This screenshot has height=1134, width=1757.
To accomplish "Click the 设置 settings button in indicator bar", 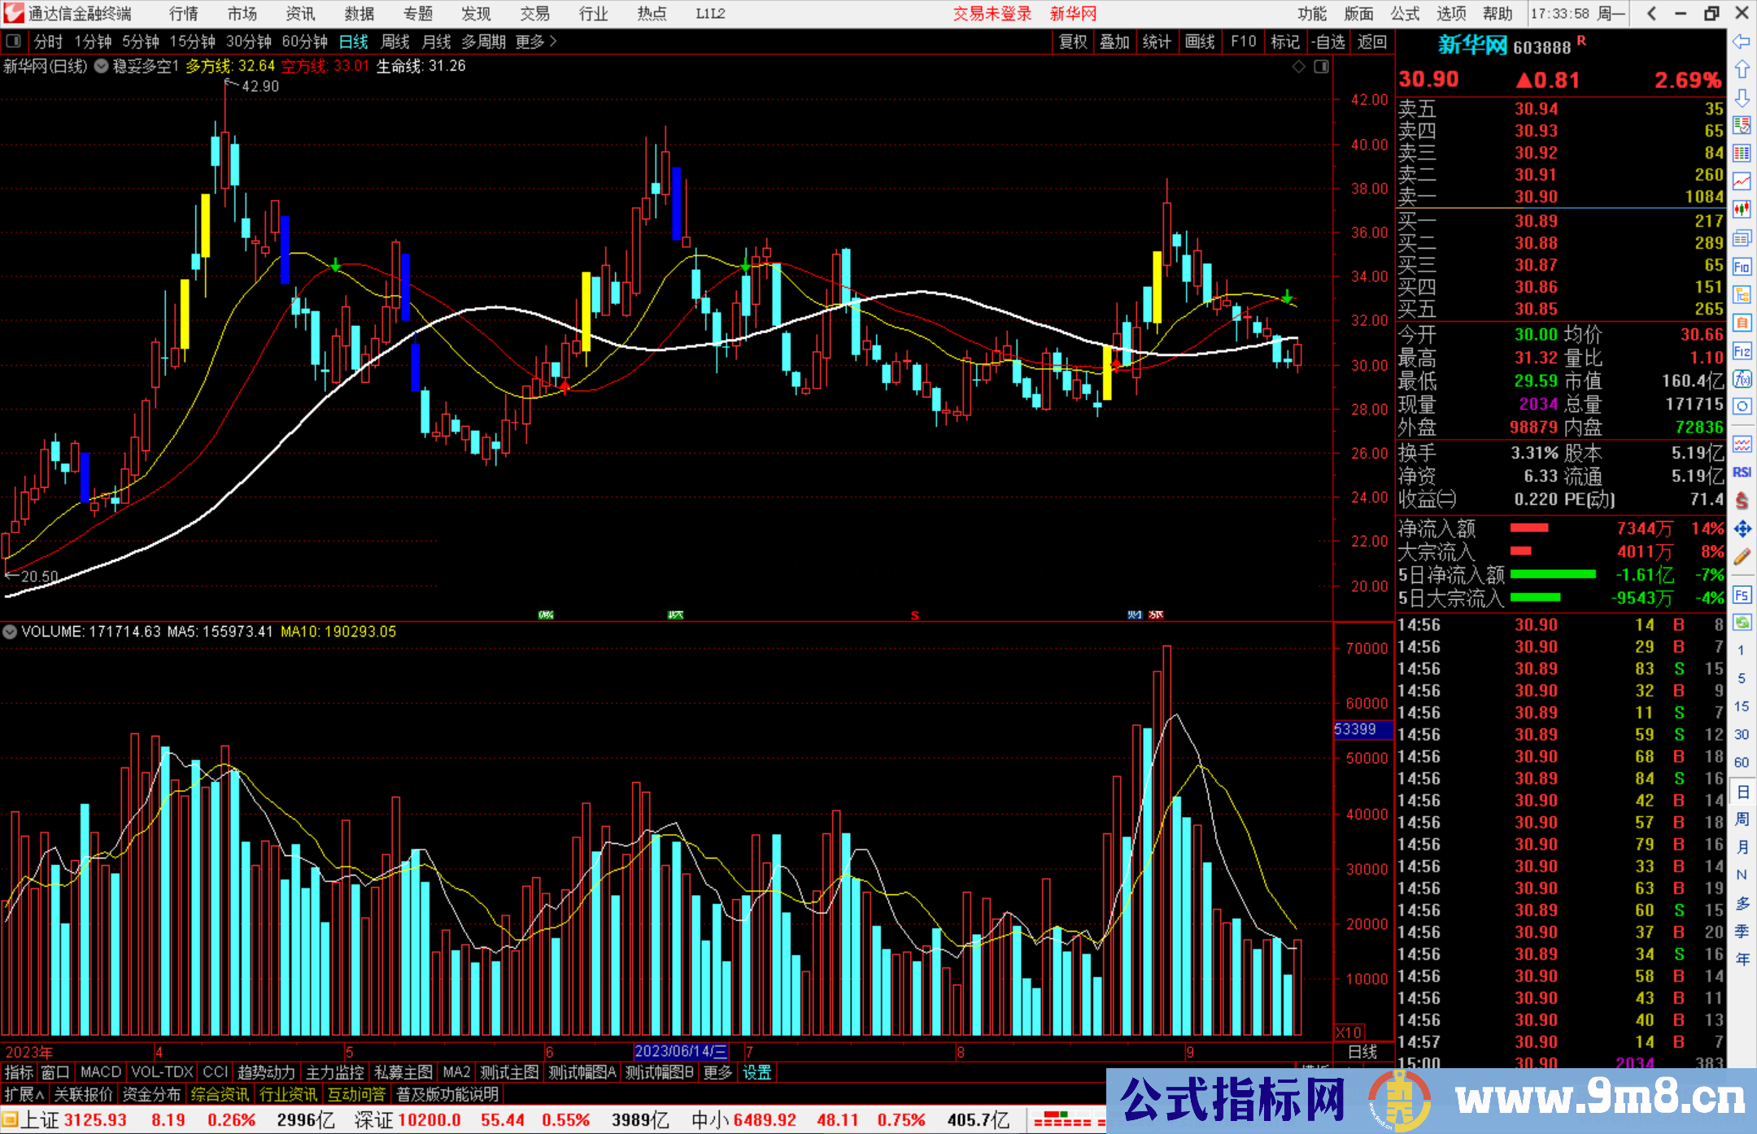I will (756, 1072).
